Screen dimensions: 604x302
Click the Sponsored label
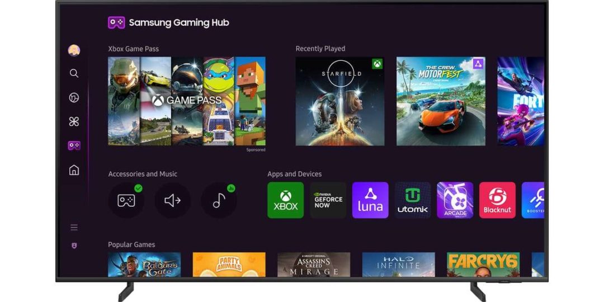(256, 150)
